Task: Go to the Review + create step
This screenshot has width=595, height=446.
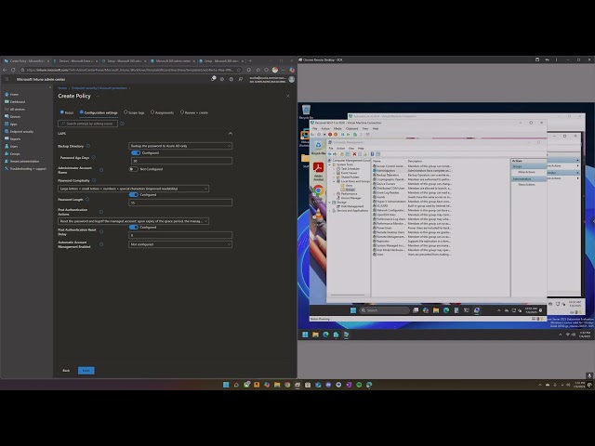Action: coord(194,112)
